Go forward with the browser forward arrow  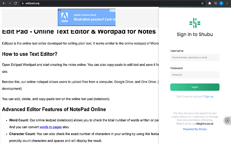click(x=10, y=3)
